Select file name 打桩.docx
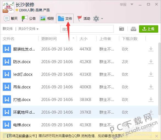The width and height of the screenshot is (161, 140). click(22, 100)
